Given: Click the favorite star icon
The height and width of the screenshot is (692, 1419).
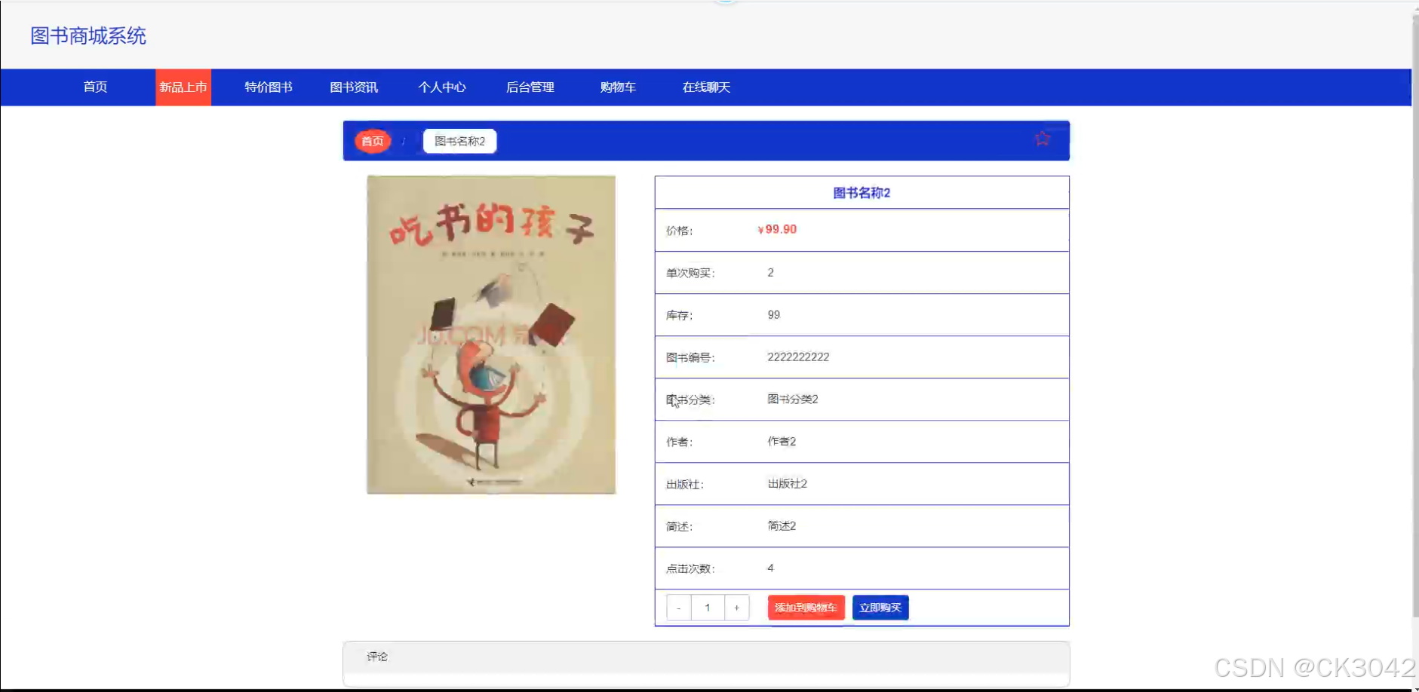Looking at the screenshot, I should pos(1043,139).
